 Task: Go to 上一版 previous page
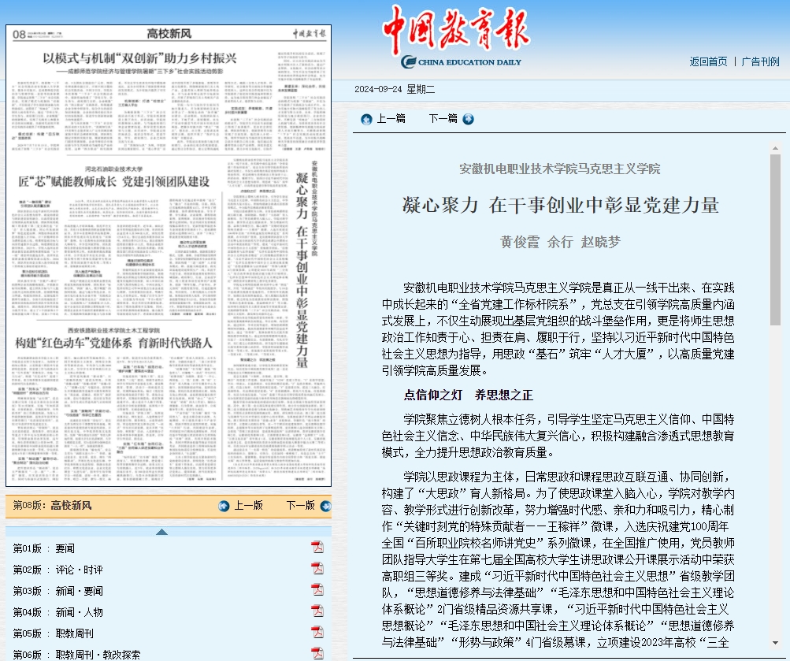point(248,505)
